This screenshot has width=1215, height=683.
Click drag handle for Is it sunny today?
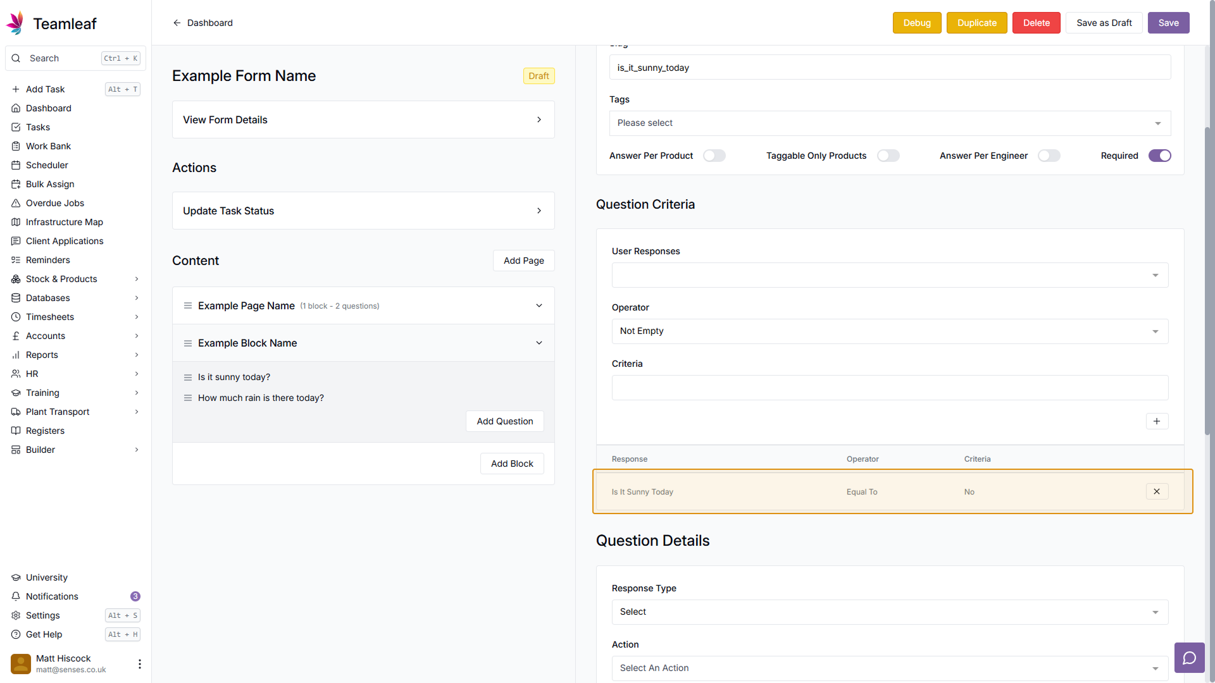point(187,378)
